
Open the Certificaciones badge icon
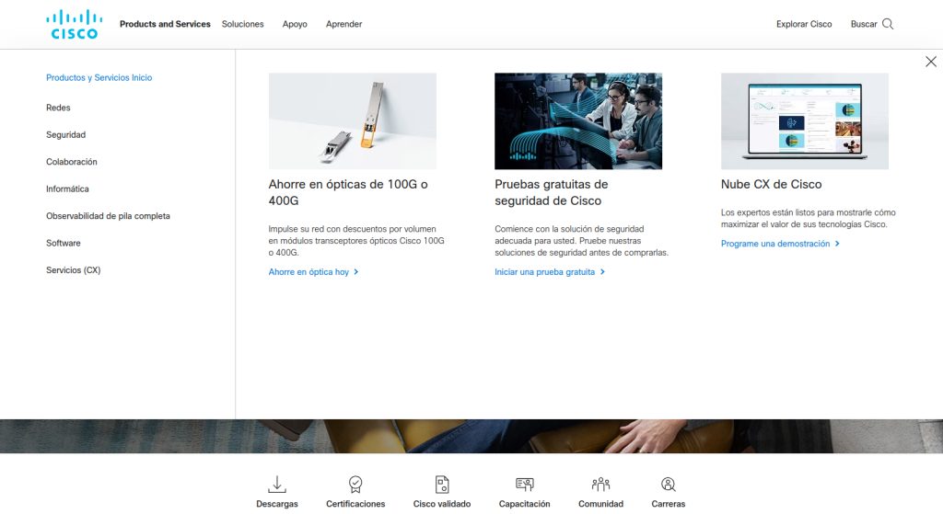pyautogui.click(x=355, y=484)
